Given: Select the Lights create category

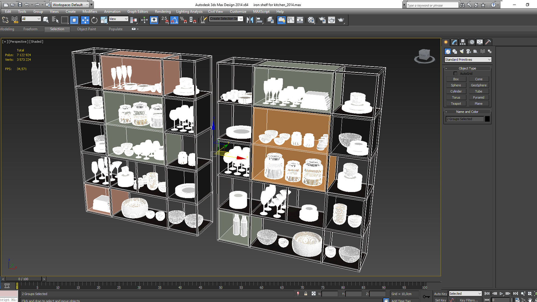Looking at the screenshot, I should pos(461,51).
